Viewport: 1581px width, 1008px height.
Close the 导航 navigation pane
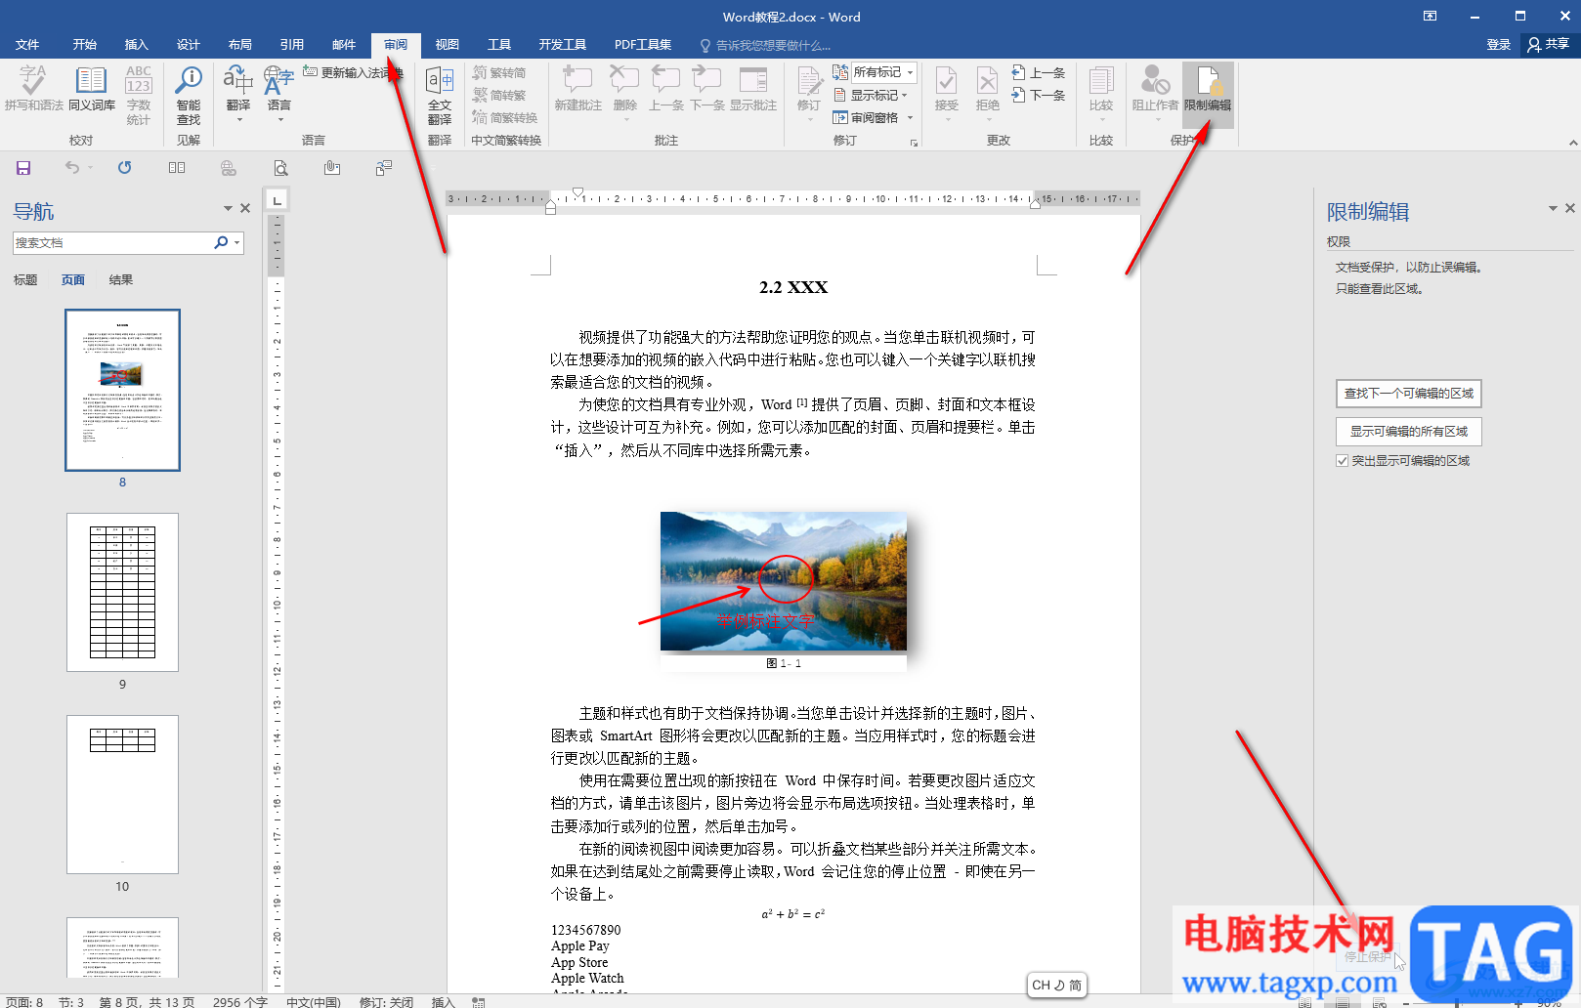click(x=245, y=208)
